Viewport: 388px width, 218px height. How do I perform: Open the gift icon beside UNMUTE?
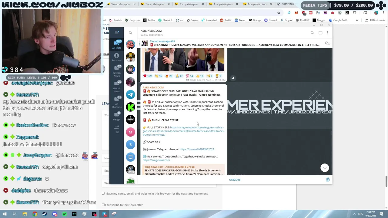328,180
